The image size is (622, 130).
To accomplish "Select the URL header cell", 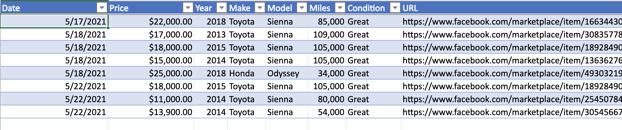I will 511,8.
